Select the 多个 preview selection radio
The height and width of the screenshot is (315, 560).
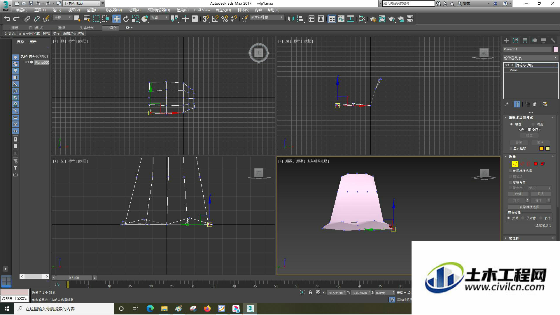541,218
